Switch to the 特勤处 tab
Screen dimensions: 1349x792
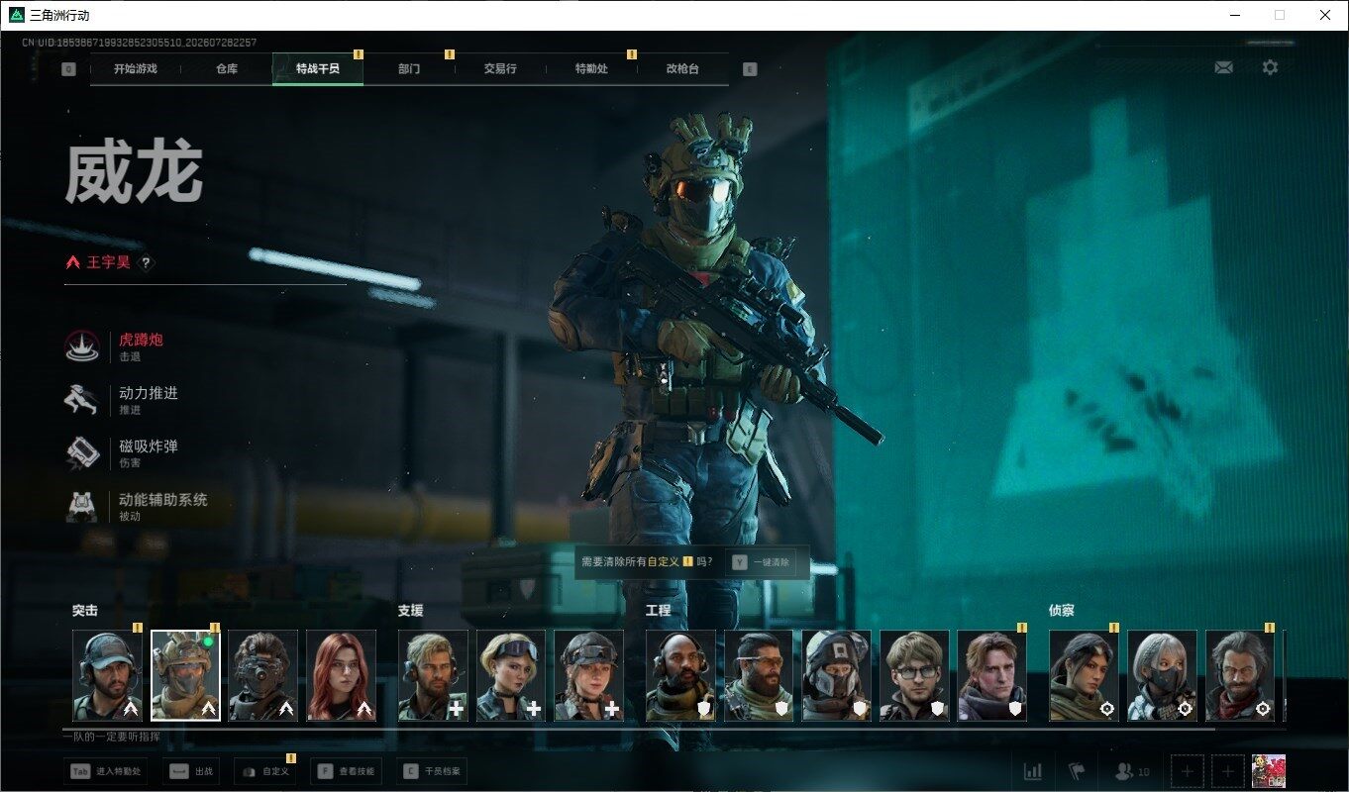click(x=591, y=69)
